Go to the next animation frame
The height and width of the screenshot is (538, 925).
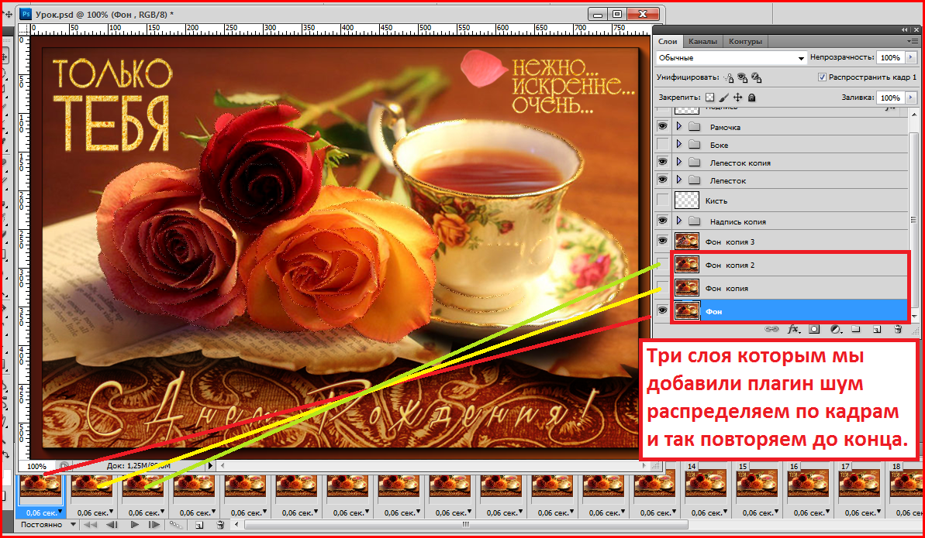click(154, 524)
